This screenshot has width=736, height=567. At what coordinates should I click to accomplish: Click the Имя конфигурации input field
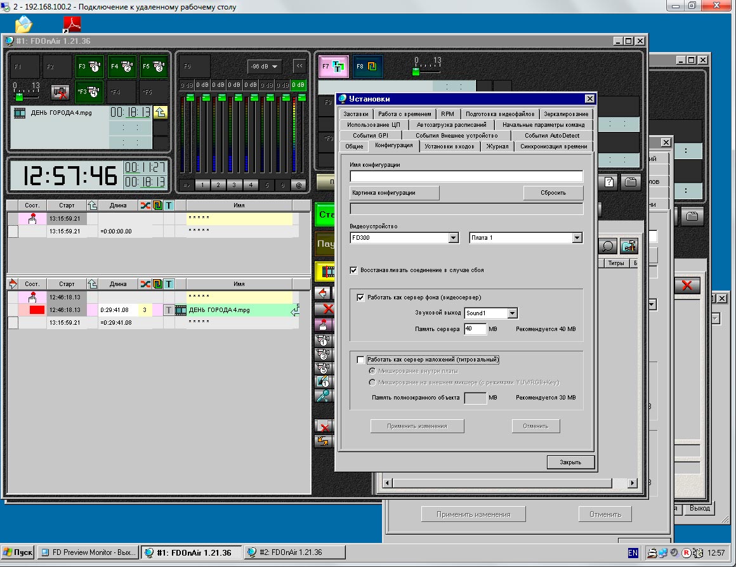tap(466, 176)
